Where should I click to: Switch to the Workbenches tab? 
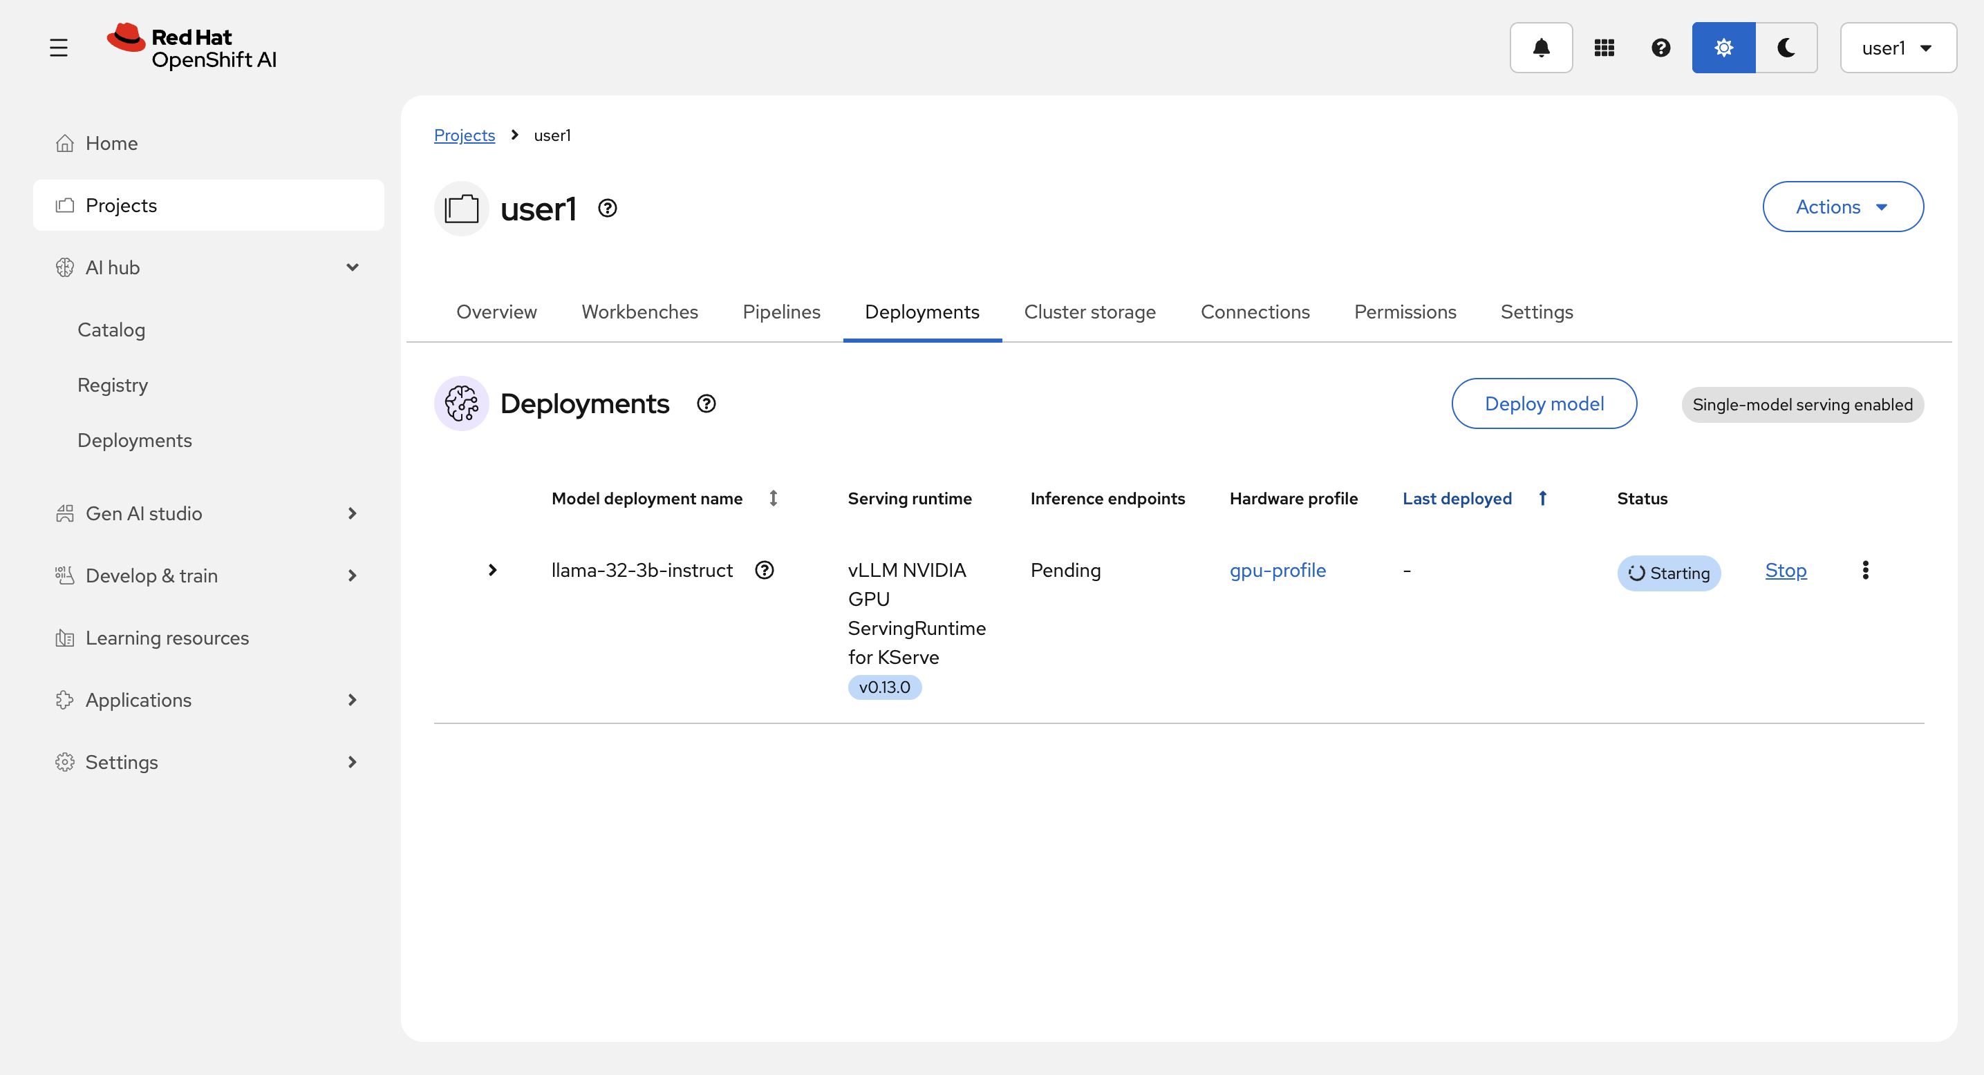point(639,312)
